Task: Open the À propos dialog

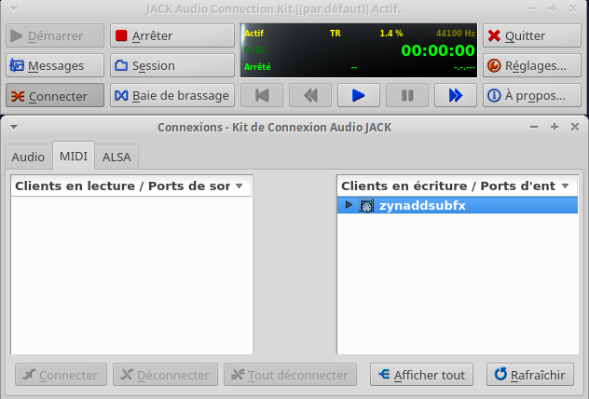Action: [x=532, y=95]
